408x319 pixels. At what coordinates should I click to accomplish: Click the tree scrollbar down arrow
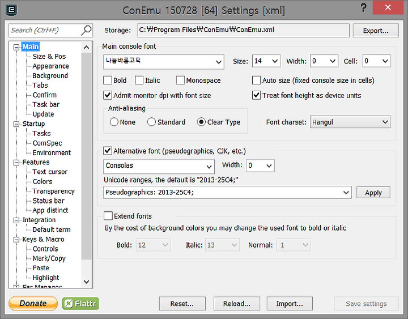[x=87, y=282]
